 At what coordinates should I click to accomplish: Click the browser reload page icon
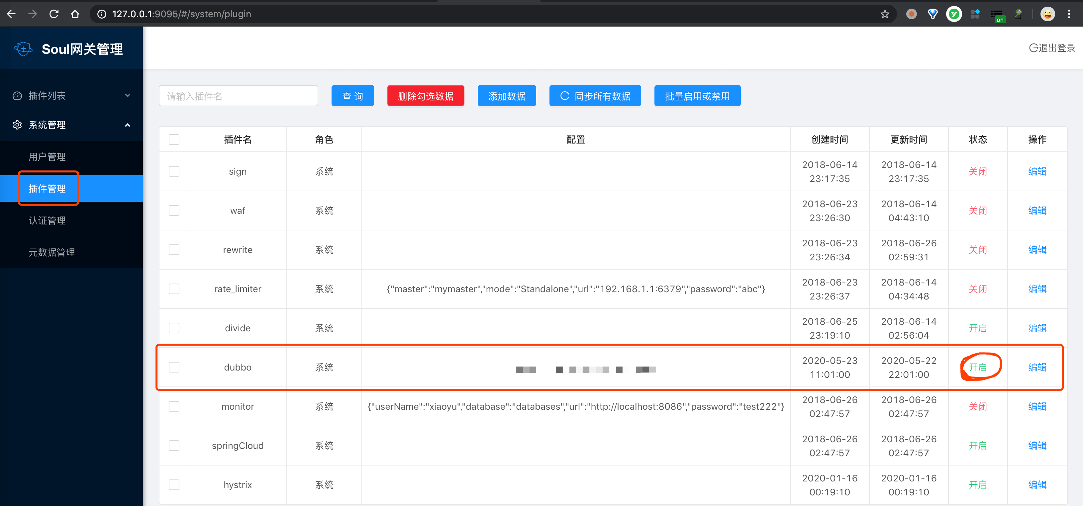54,14
